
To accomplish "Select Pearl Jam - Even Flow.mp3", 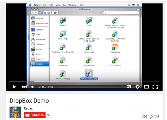I will 63,47.
